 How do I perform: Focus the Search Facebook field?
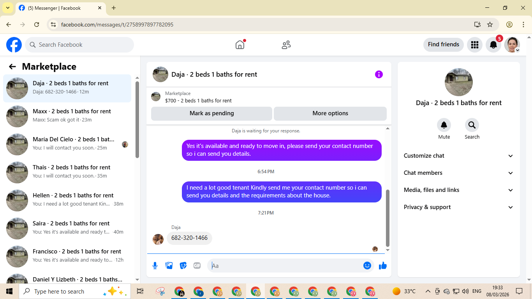(x=79, y=45)
